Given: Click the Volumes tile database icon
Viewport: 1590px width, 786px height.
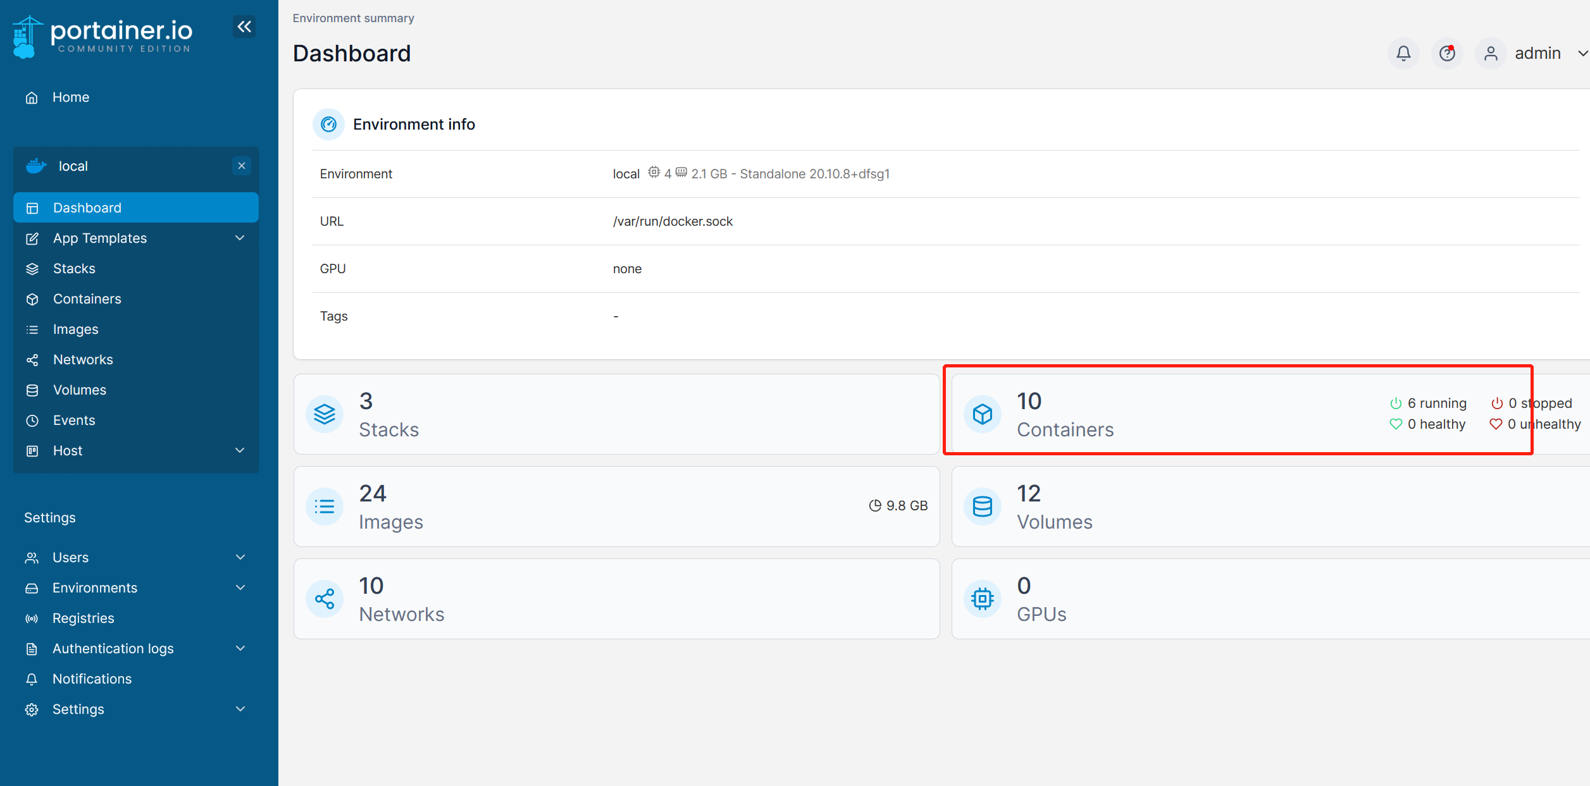Looking at the screenshot, I should click(x=982, y=507).
